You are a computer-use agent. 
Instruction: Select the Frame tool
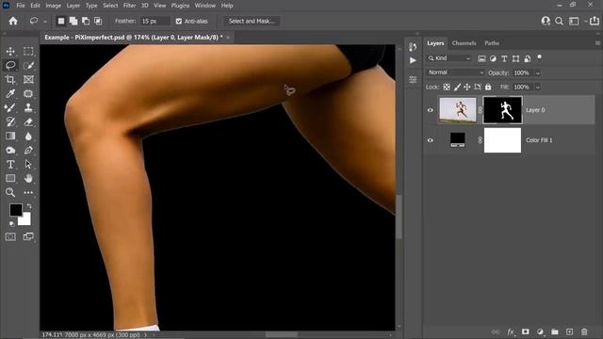tap(28, 79)
